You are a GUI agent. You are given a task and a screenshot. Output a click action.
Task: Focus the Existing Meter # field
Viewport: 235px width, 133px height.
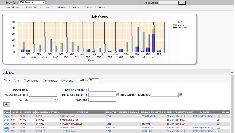coord(102,89)
